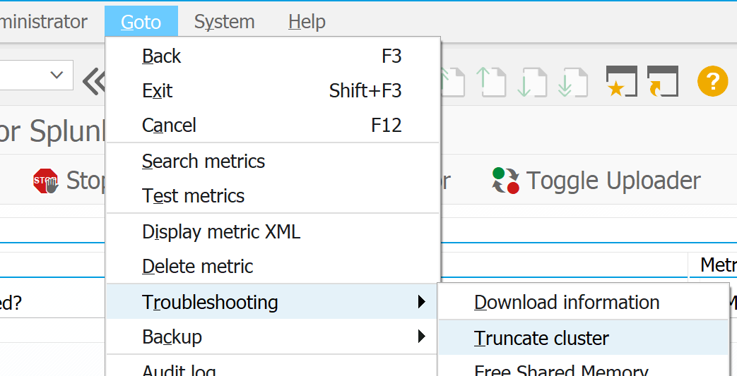Click Delete metric in Goto menu
The image size is (737, 376).
198,266
